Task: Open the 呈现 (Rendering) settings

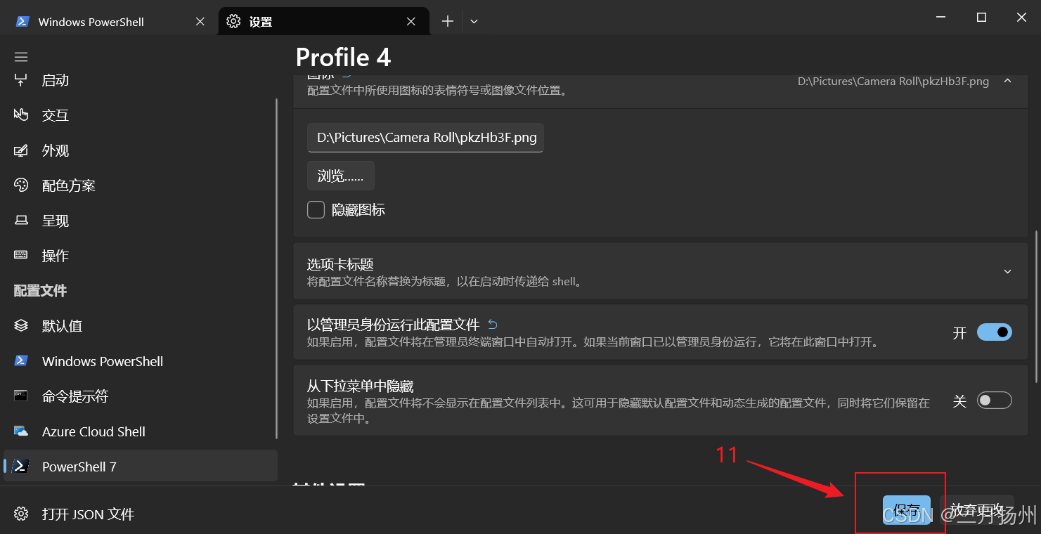Action: click(x=54, y=220)
